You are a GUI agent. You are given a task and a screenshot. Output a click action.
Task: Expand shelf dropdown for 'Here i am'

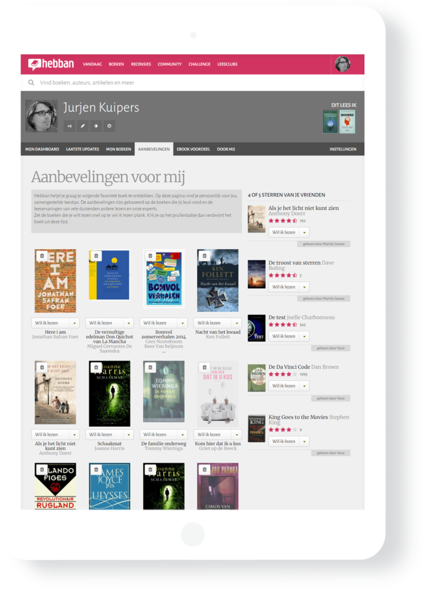point(74,323)
